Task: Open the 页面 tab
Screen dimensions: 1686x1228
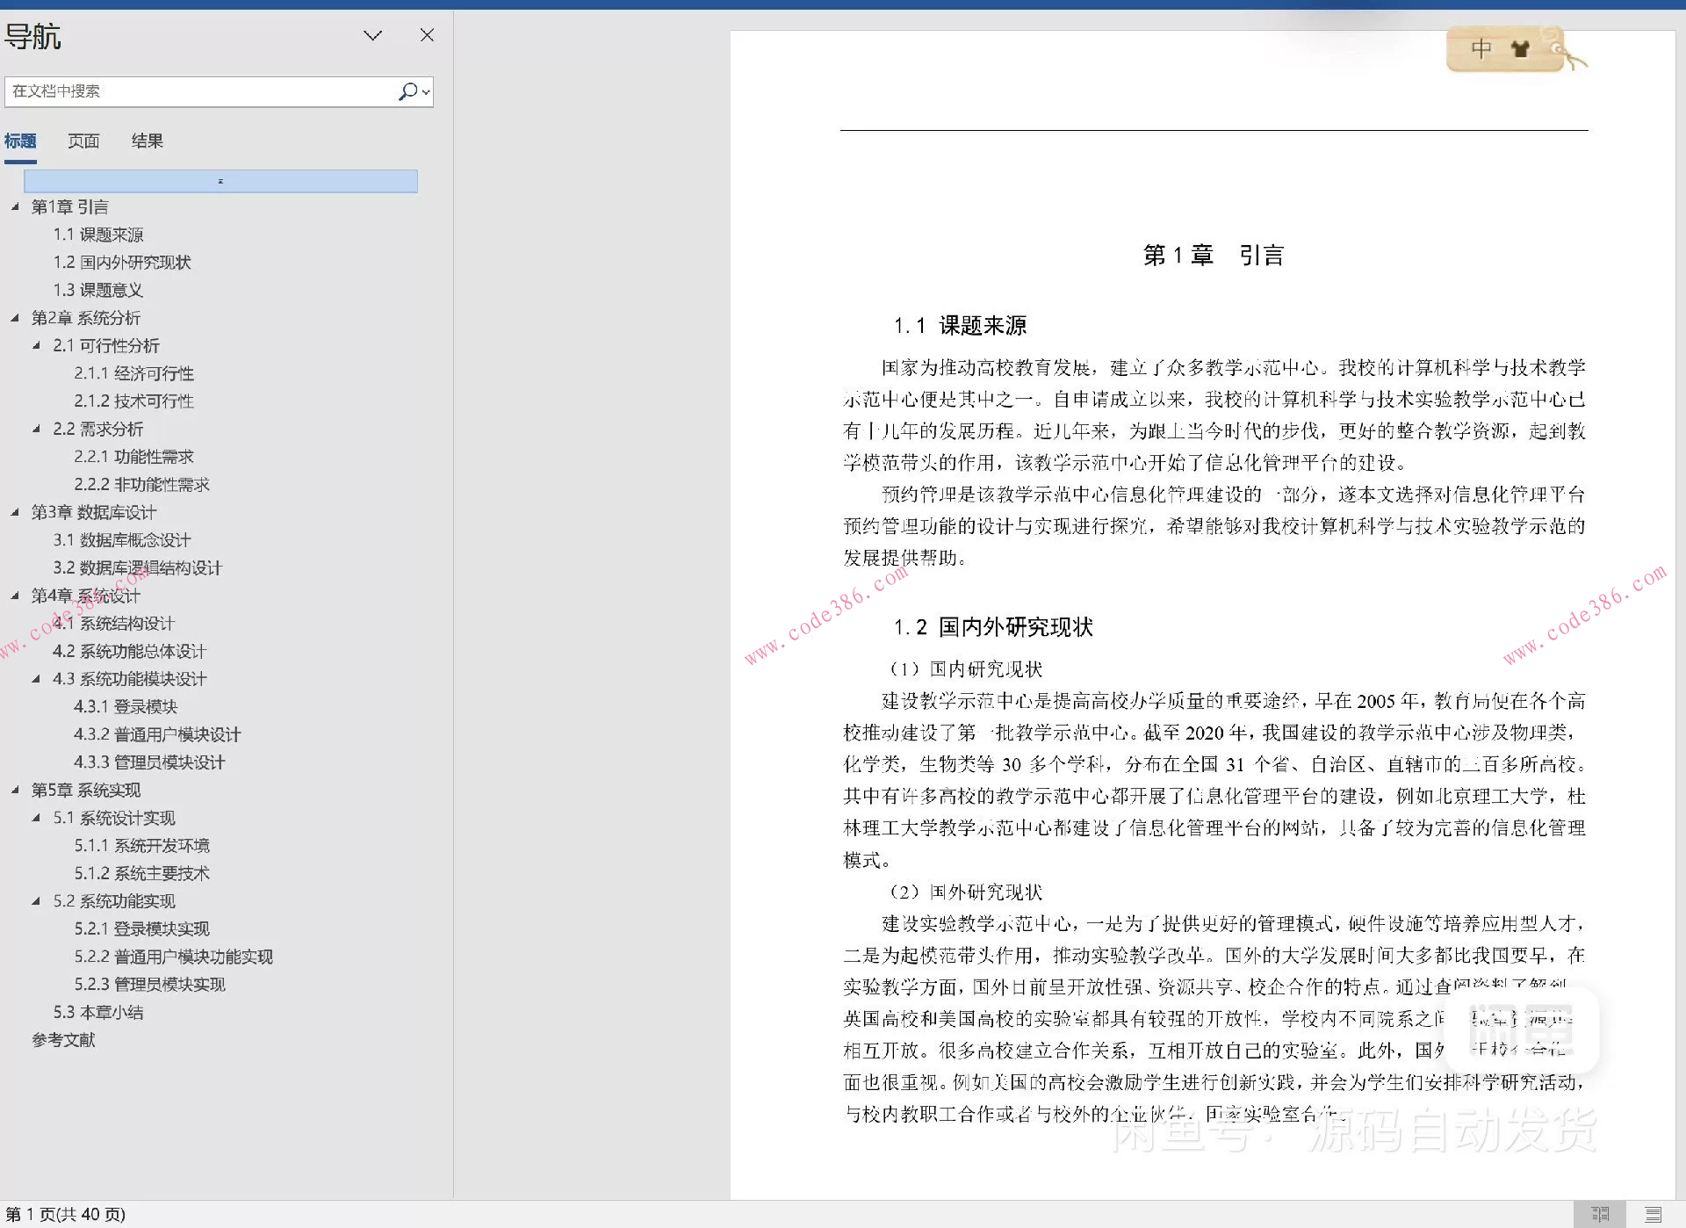Action: (83, 141)
